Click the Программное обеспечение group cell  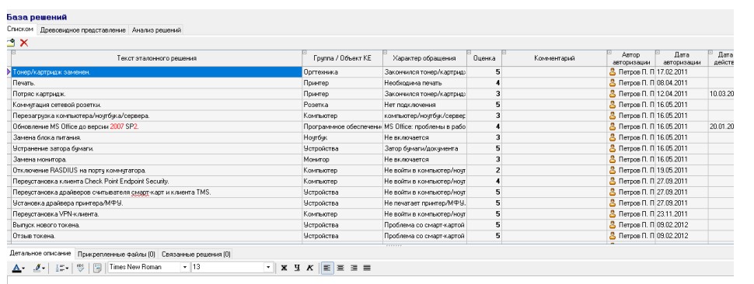pos(342,126)
